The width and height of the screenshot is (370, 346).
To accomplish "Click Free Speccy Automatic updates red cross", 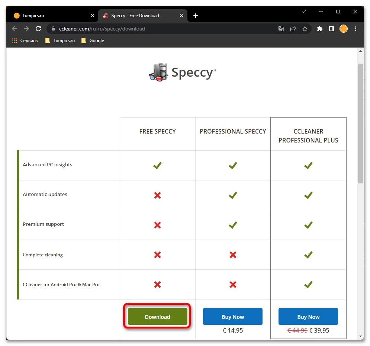I will coord(157,195).
